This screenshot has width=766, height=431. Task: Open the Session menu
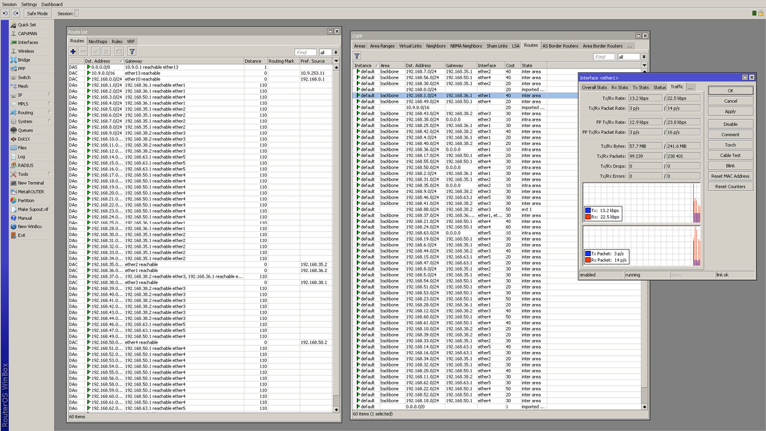click(9, 4)
